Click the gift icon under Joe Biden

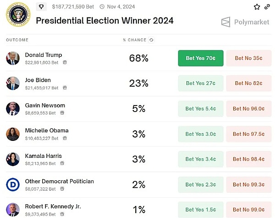[x=65, y=88]
